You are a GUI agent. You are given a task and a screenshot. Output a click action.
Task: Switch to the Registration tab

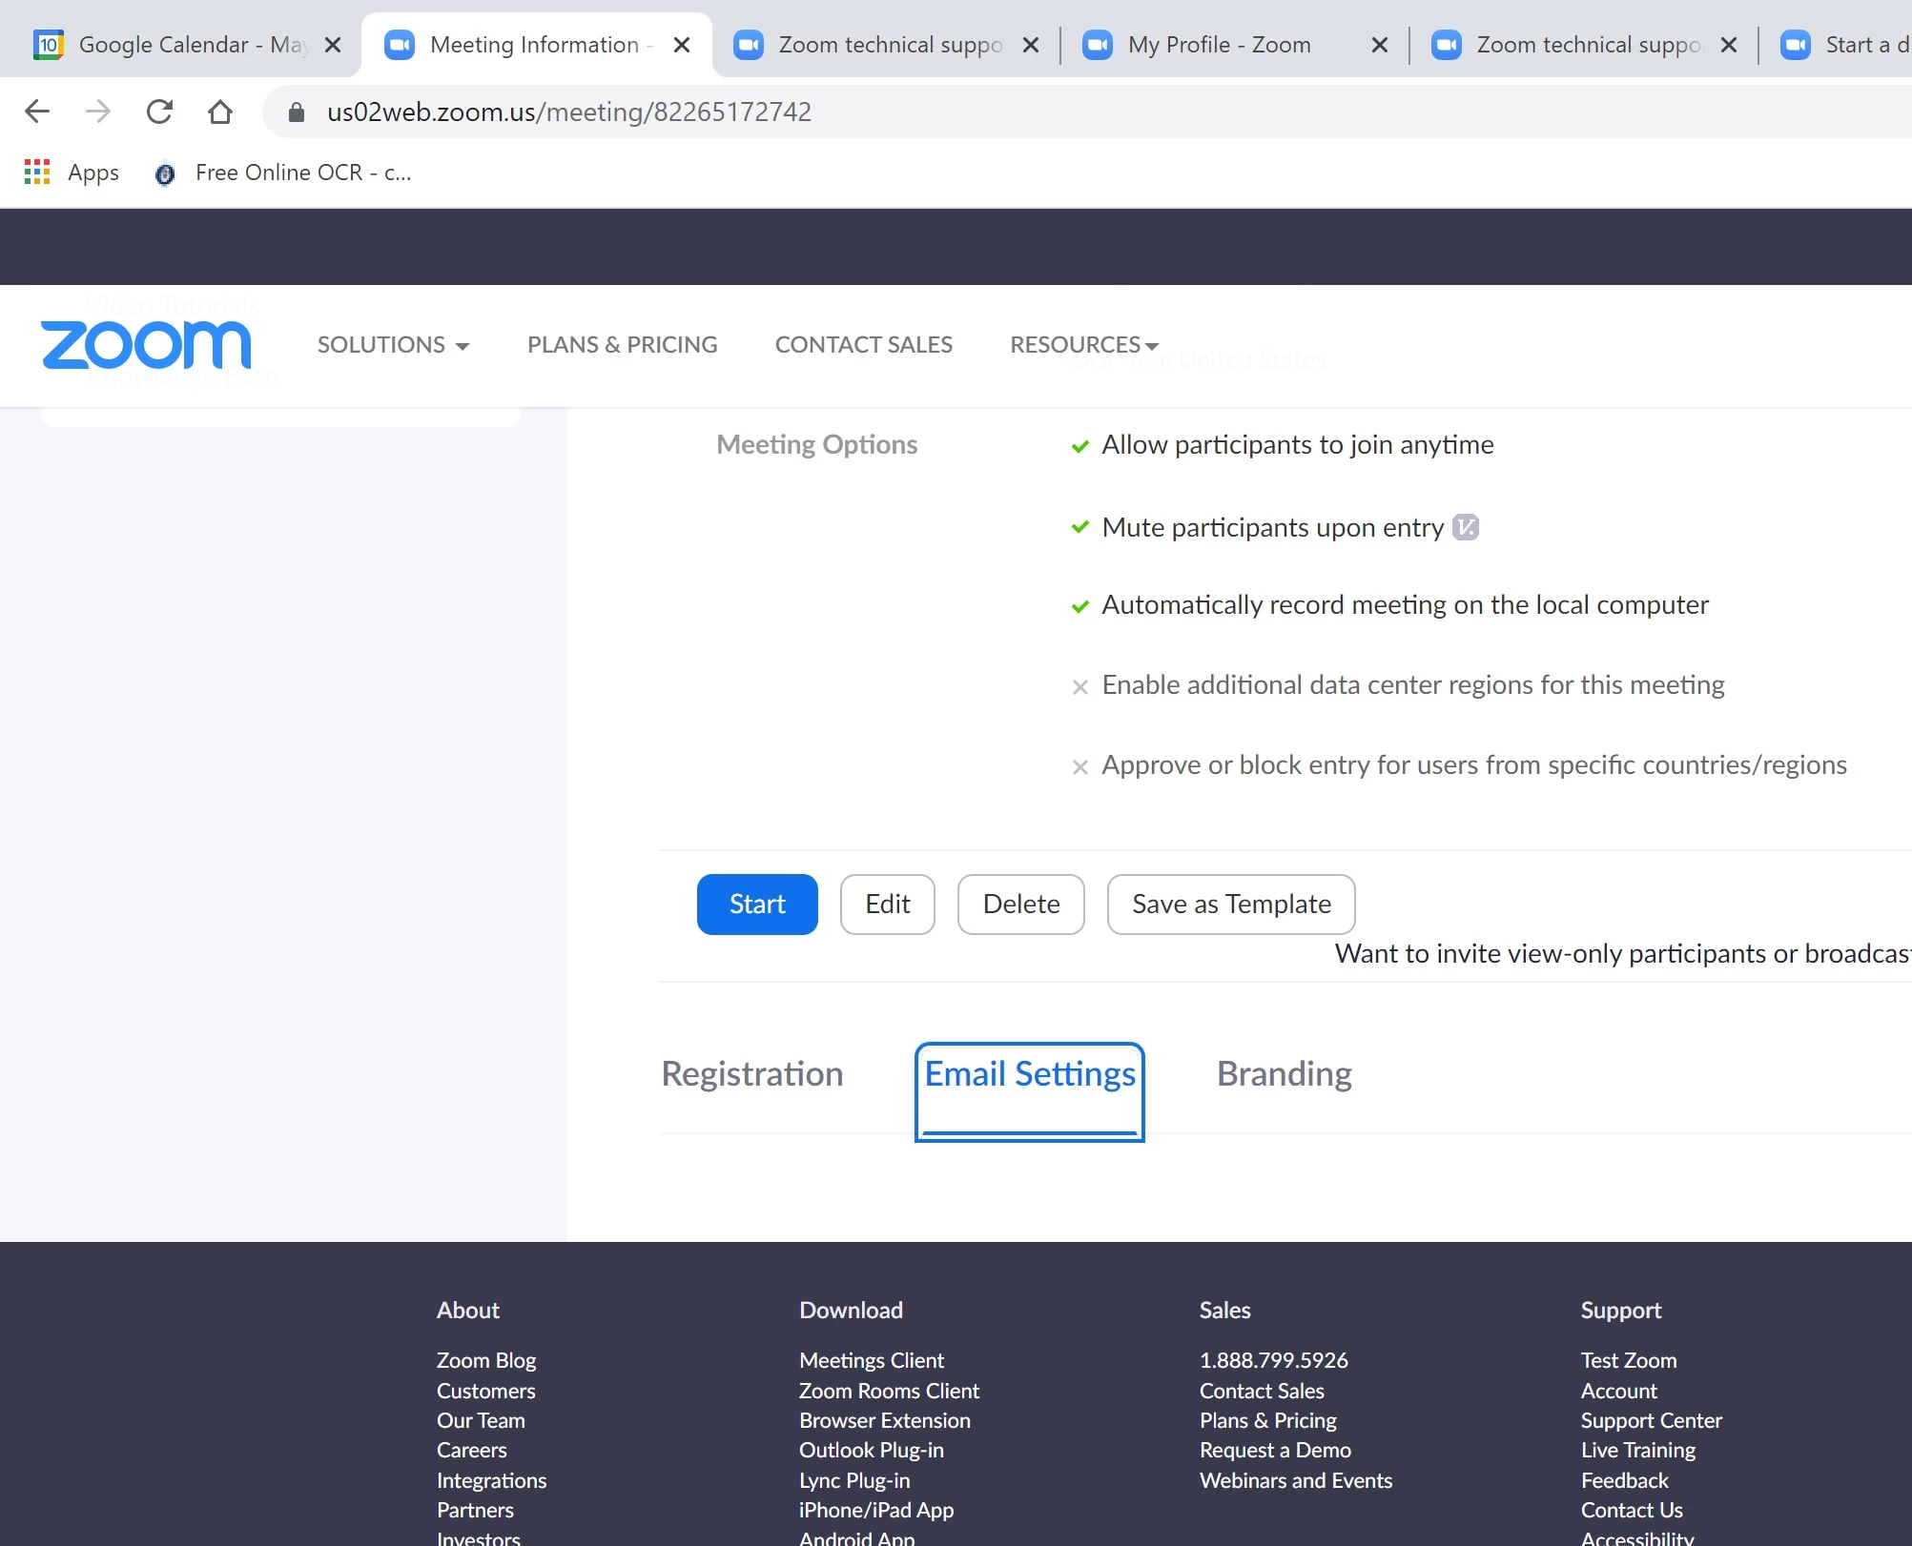pyautogui.click(x=751, y=1074)
